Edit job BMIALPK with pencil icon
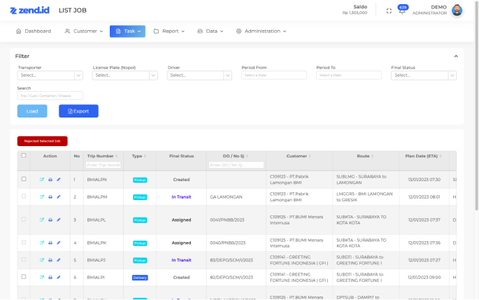 click(x=59, y=243)
